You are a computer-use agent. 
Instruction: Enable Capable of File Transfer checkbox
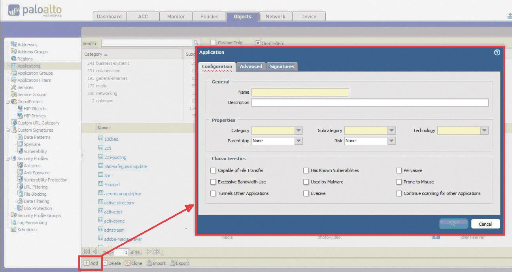[213, 170]
